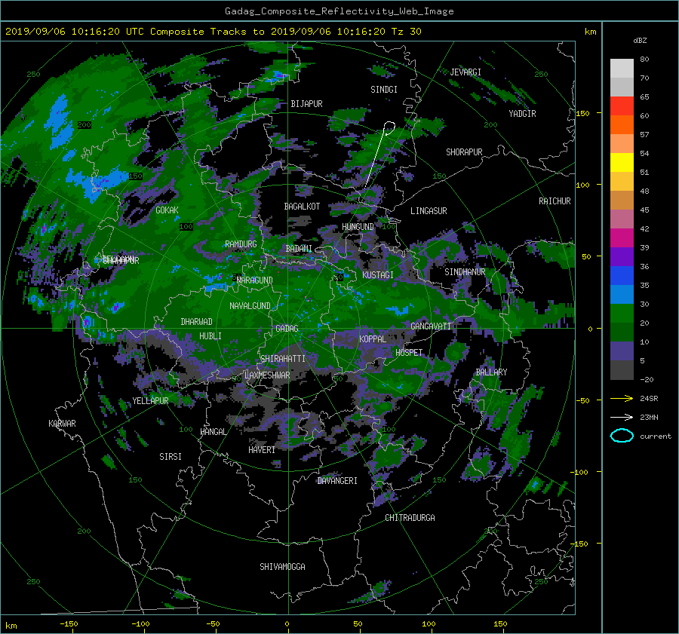The width and height of the screenshot is (679, 634).
Task: Click the 'km' unit label at bottom left
Action: (11, 626)
